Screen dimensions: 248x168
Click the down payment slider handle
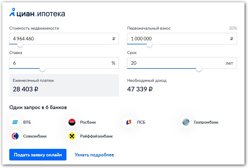[x=149, y=44]
